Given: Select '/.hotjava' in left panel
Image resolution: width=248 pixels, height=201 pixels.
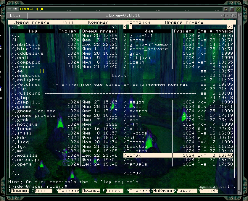Looking at the screenshot, I should point(65,124).
